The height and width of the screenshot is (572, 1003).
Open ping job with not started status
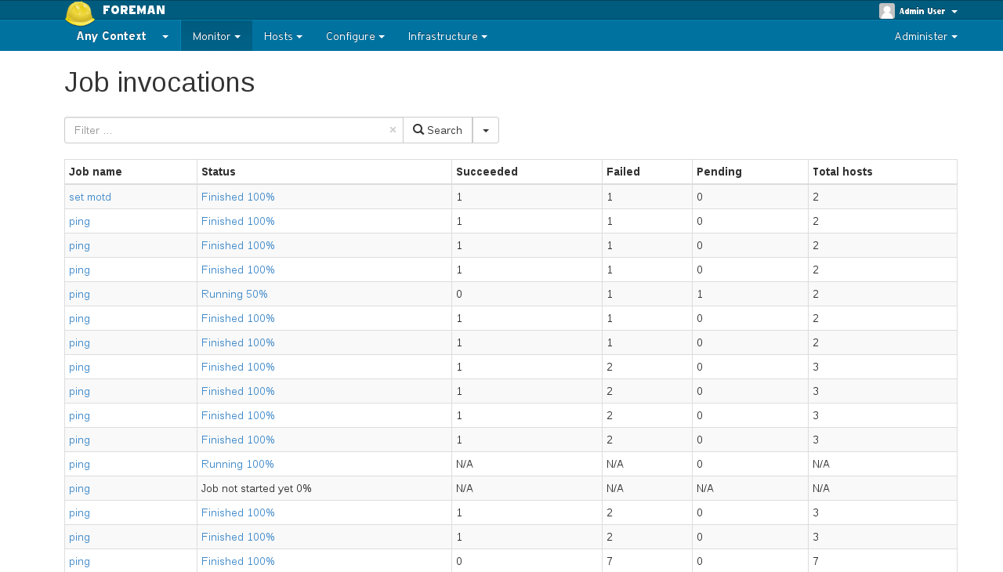(79, 488)
